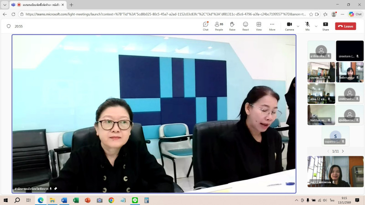Screen dimensions: 365x205
Task: Click the Share screen icon
Action: pyautogui.click(x=325, y=26)
